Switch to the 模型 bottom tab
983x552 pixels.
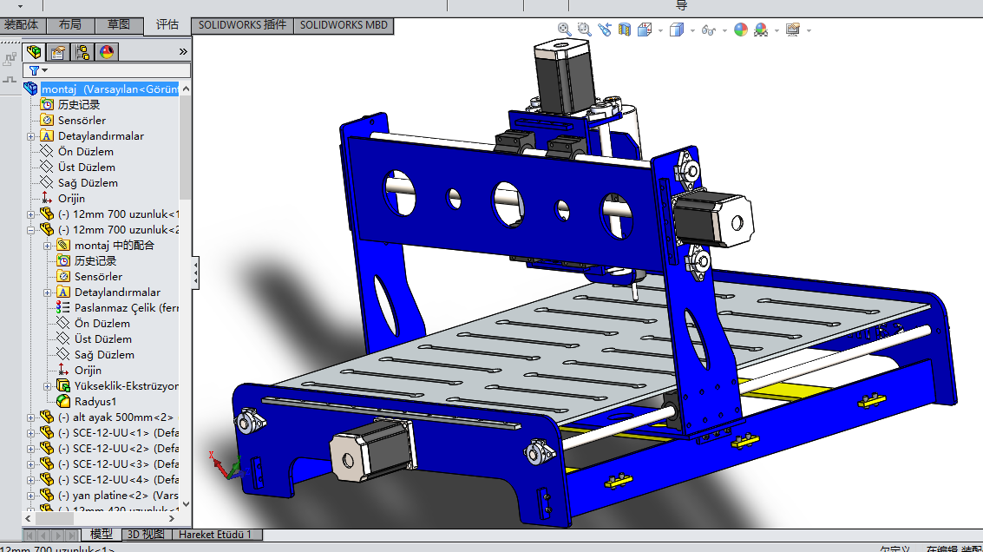click(x=101, y=535)
